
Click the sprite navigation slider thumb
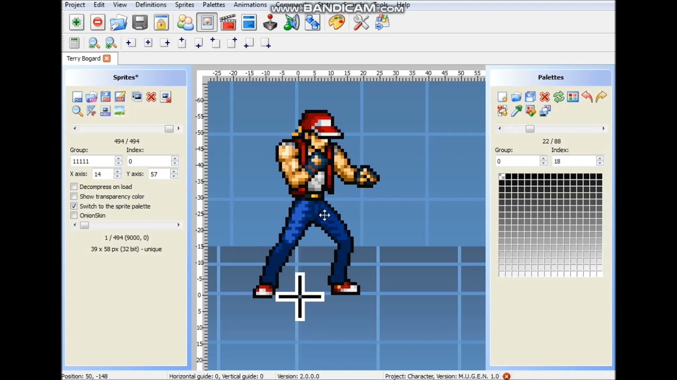[169, 129]
